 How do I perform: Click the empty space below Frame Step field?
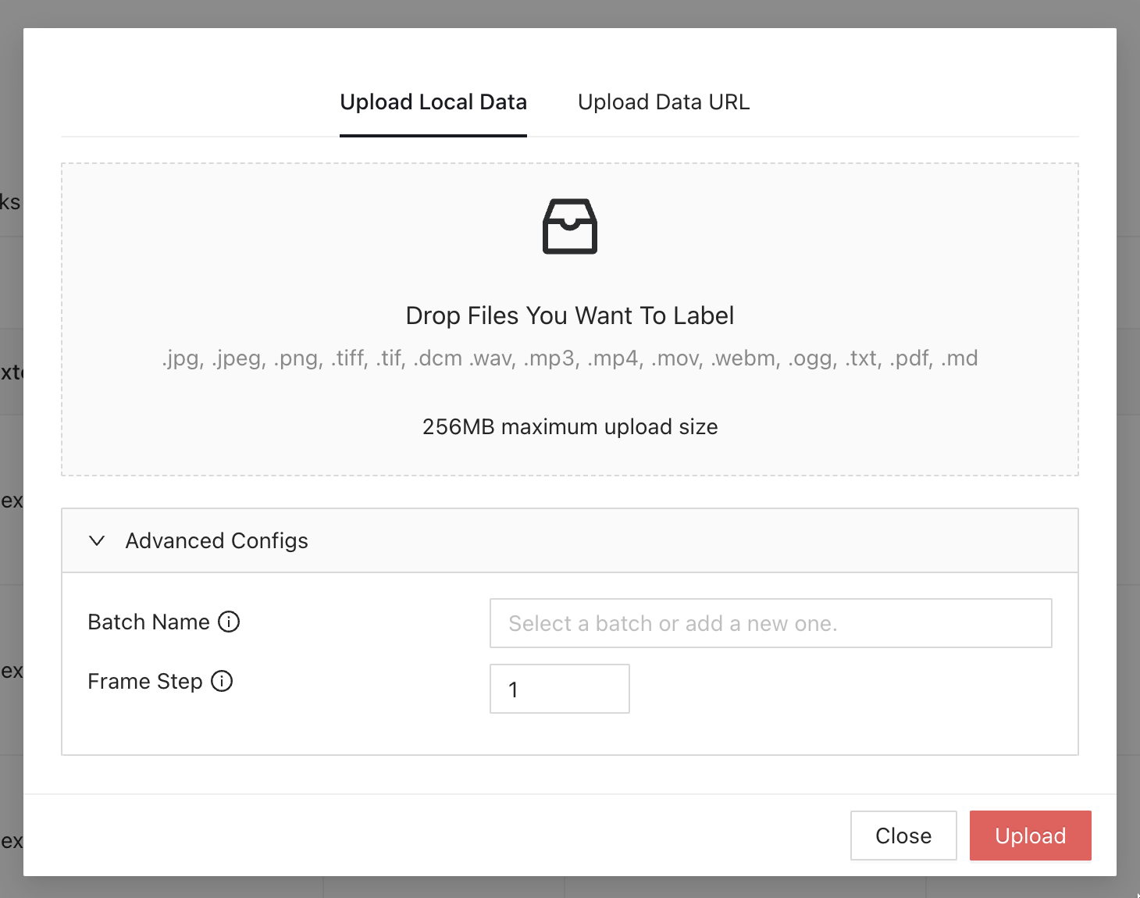pos(559,734)
